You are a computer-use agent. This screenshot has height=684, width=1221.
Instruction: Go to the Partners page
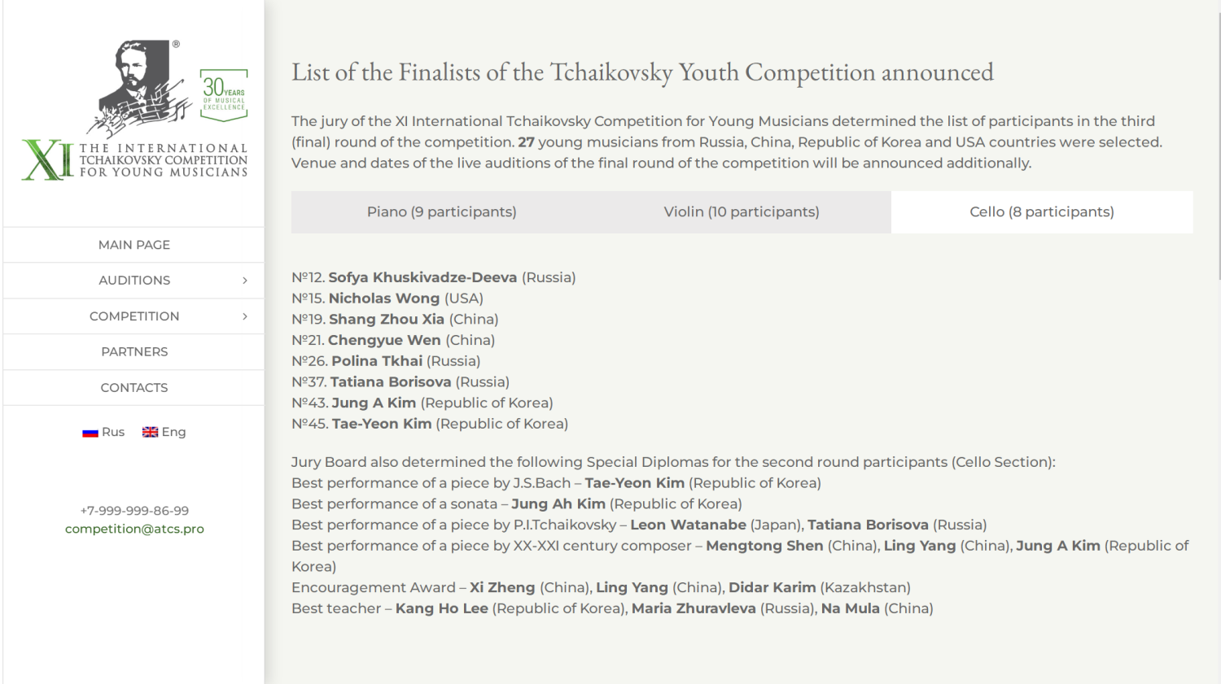tap(134, 352)
